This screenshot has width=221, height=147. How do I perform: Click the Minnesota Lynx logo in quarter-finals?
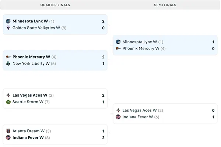point(8,21)
